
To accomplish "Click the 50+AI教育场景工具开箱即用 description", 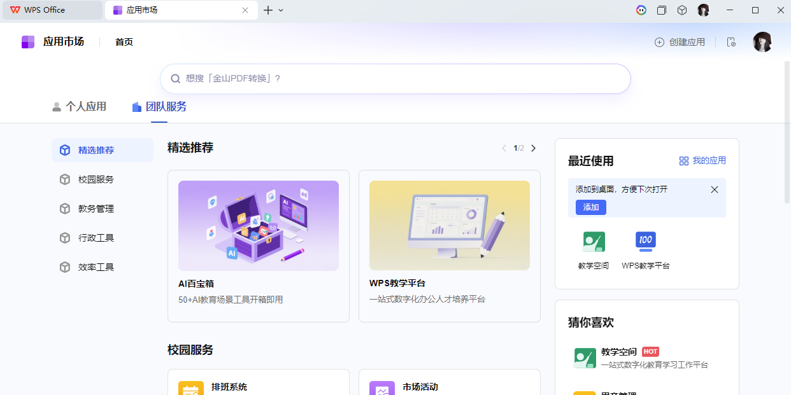I will [231, 299].
